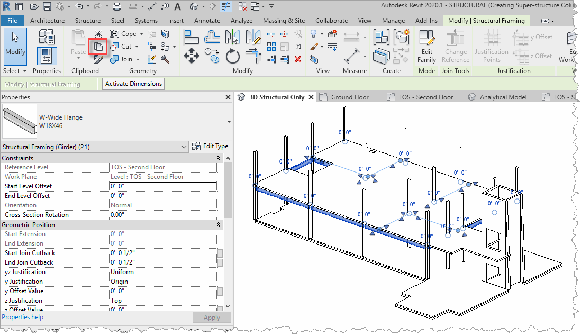Switch to Analytical Model view tab
Screen dimensions: 581x335
(x=503, y=97)
